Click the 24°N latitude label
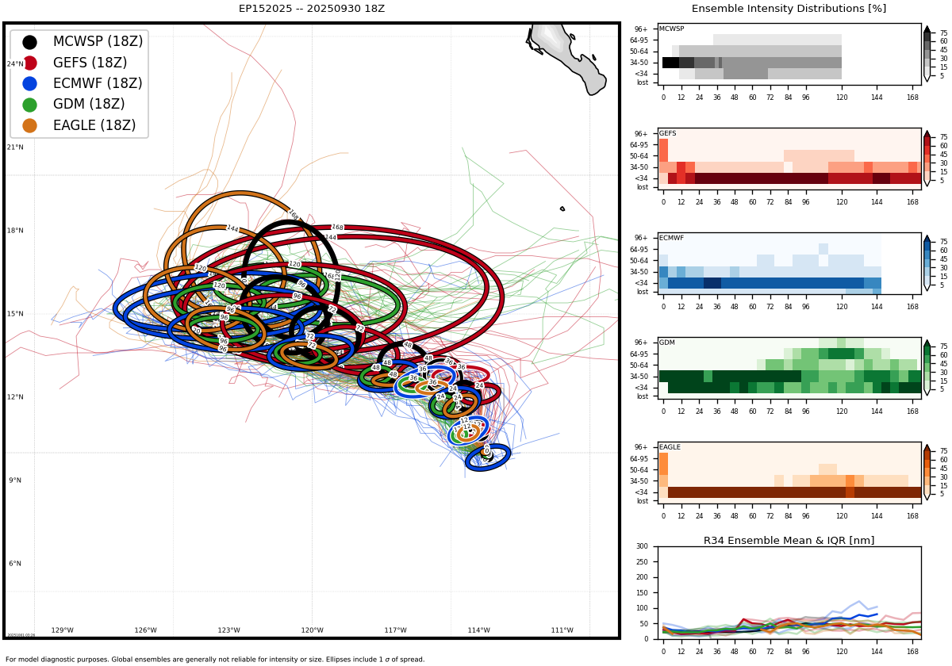The height and width of the screenshot is (666, 952). point(15,64)
